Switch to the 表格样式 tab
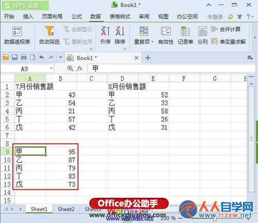Image resolution: width=258 pixels, height=223 pixels. (120, 16)
